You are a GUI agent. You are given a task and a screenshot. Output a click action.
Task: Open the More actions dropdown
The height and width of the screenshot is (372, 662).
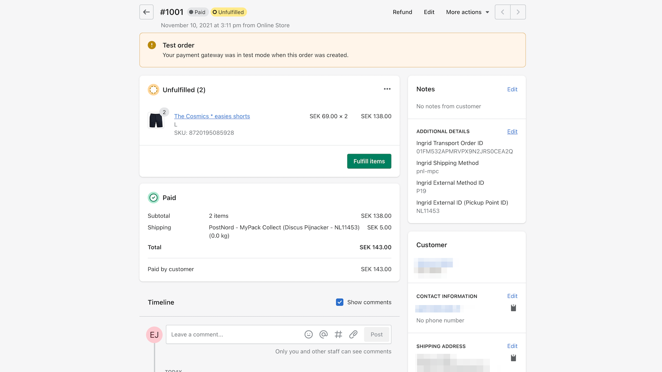(x=467, y=12)
